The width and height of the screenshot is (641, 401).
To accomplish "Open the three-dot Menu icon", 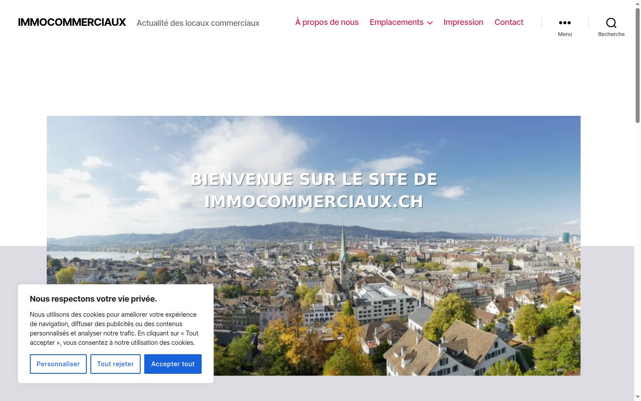I will coord(564,23).
